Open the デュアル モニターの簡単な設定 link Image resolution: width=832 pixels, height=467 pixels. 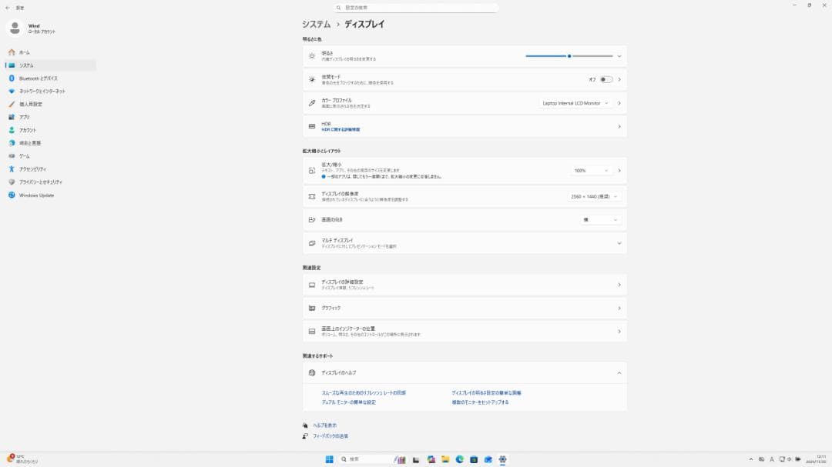point(348,402)
